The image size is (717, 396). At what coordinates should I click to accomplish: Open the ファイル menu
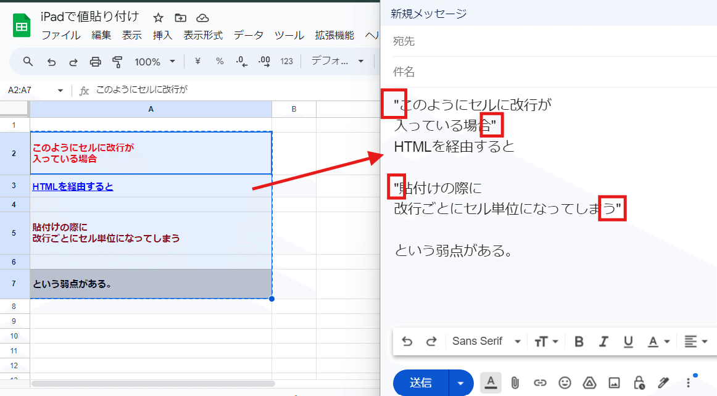pyautogui.click(x=61, y=35)
